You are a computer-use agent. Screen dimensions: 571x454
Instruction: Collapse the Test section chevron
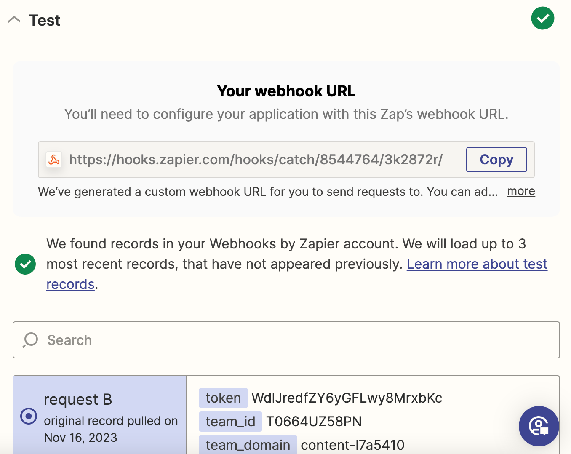click(x=14, y=20)
